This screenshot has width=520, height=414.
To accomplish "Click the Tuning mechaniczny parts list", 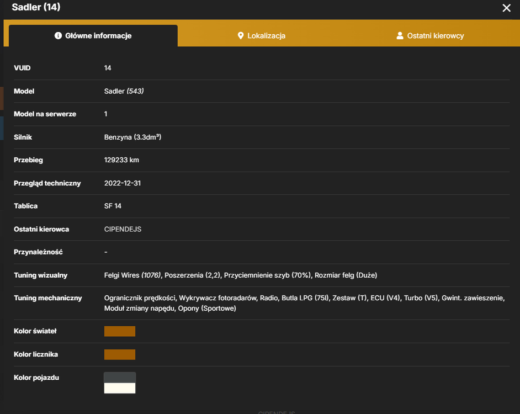I will point(305,303).
